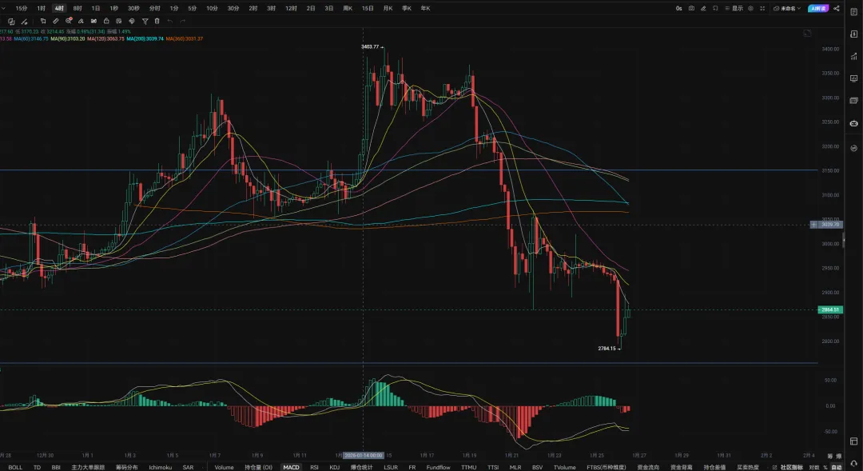Image resolution: width=863 pixels, height=471 pixels.
Task: Enter fullscreen chart mode
Action: point(761,8)
